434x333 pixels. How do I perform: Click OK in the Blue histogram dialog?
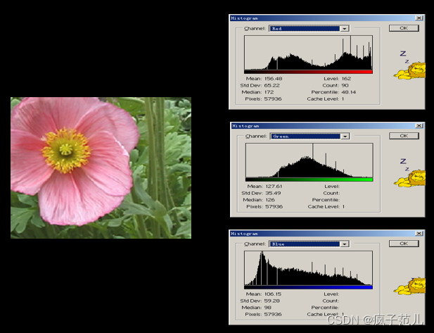click(x=404, y=244)
